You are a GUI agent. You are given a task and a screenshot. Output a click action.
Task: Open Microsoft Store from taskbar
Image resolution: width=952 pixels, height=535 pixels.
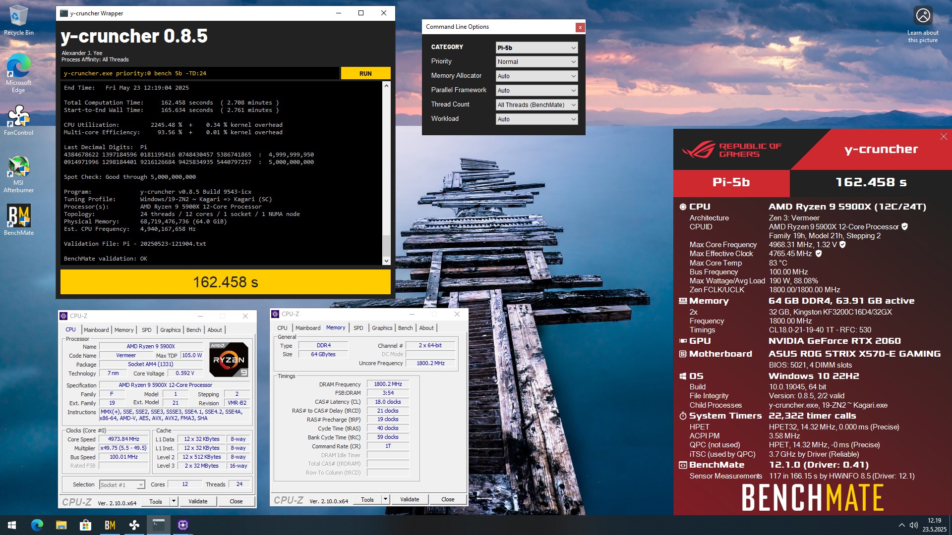point(85,525)
